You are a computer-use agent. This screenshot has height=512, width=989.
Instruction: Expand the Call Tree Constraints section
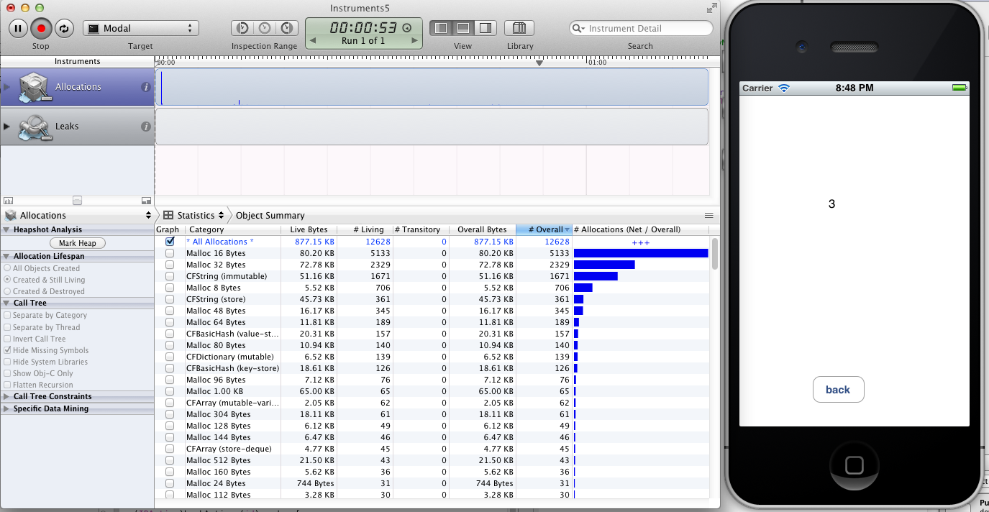(x=7, y=397)
